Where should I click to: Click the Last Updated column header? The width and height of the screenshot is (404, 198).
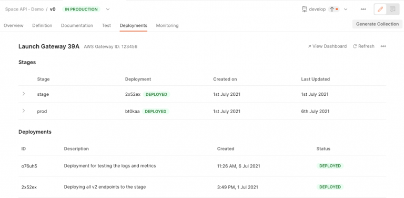[x=316, y=79]
